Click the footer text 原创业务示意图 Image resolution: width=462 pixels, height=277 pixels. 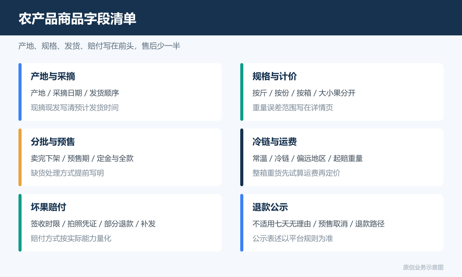(x=423, y=267)
